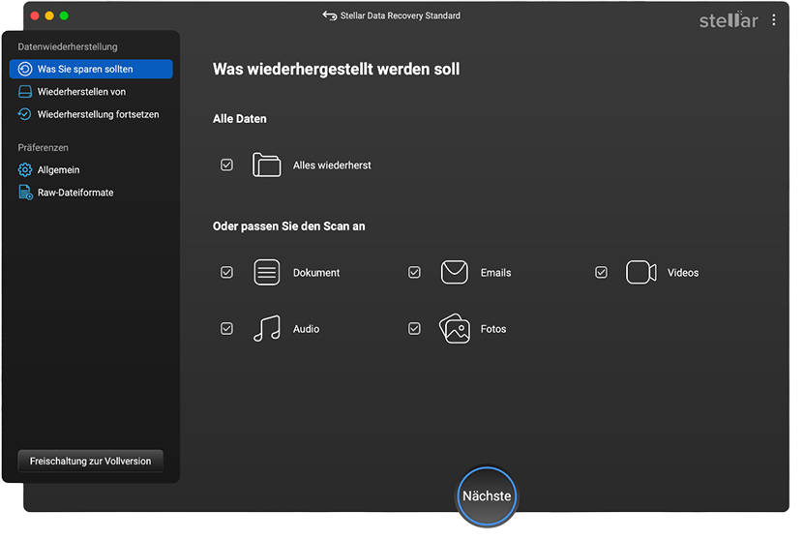
Task: Click the Alles wiederherst folder icon
Action: point(267,165)
